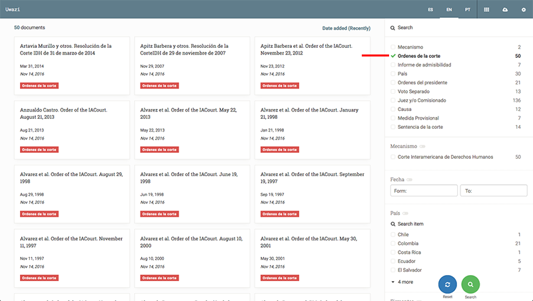Toggle the País filter switch
Image resolution: width=533 pixels, height=301 pixels.
pos(405,213)
